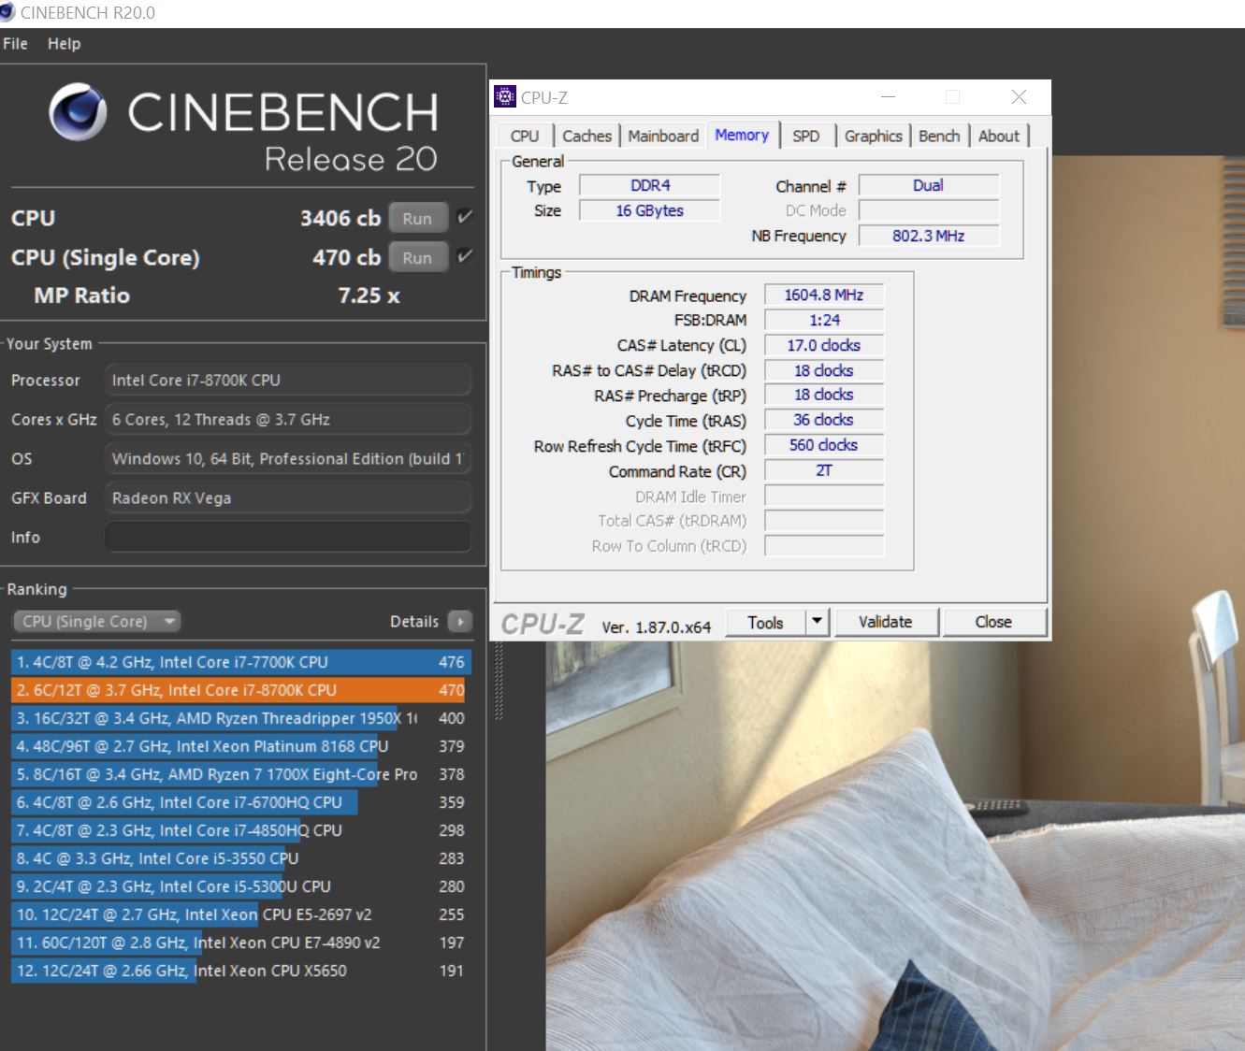The image size is (1245, 1051).
Task: Click the NB Frequency value 802.3 MHz
Action: click(x=929, y=236)
